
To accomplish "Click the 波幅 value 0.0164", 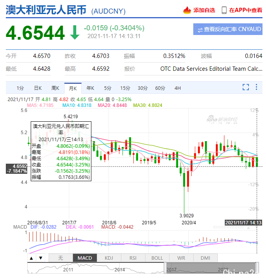I will (254, 56).
